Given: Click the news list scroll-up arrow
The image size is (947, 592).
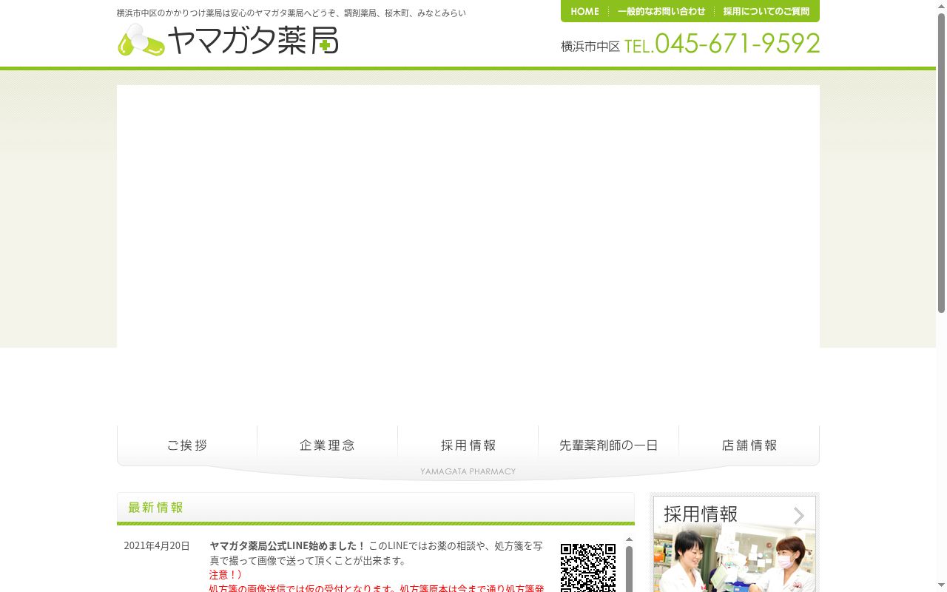Looking at the screenshot, I should click(630, 539).
